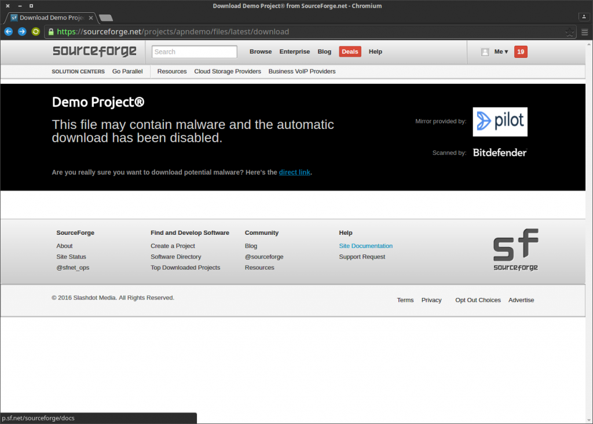593x424 pixels.
Task: Open Cloud Storage Providers link
Action: [228, 72]
